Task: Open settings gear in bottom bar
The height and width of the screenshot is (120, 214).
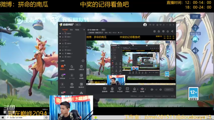Action: [161, 90]
